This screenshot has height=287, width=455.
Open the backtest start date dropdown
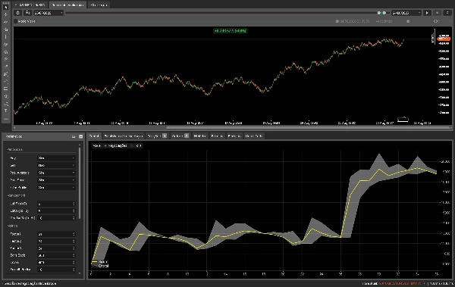49,13
